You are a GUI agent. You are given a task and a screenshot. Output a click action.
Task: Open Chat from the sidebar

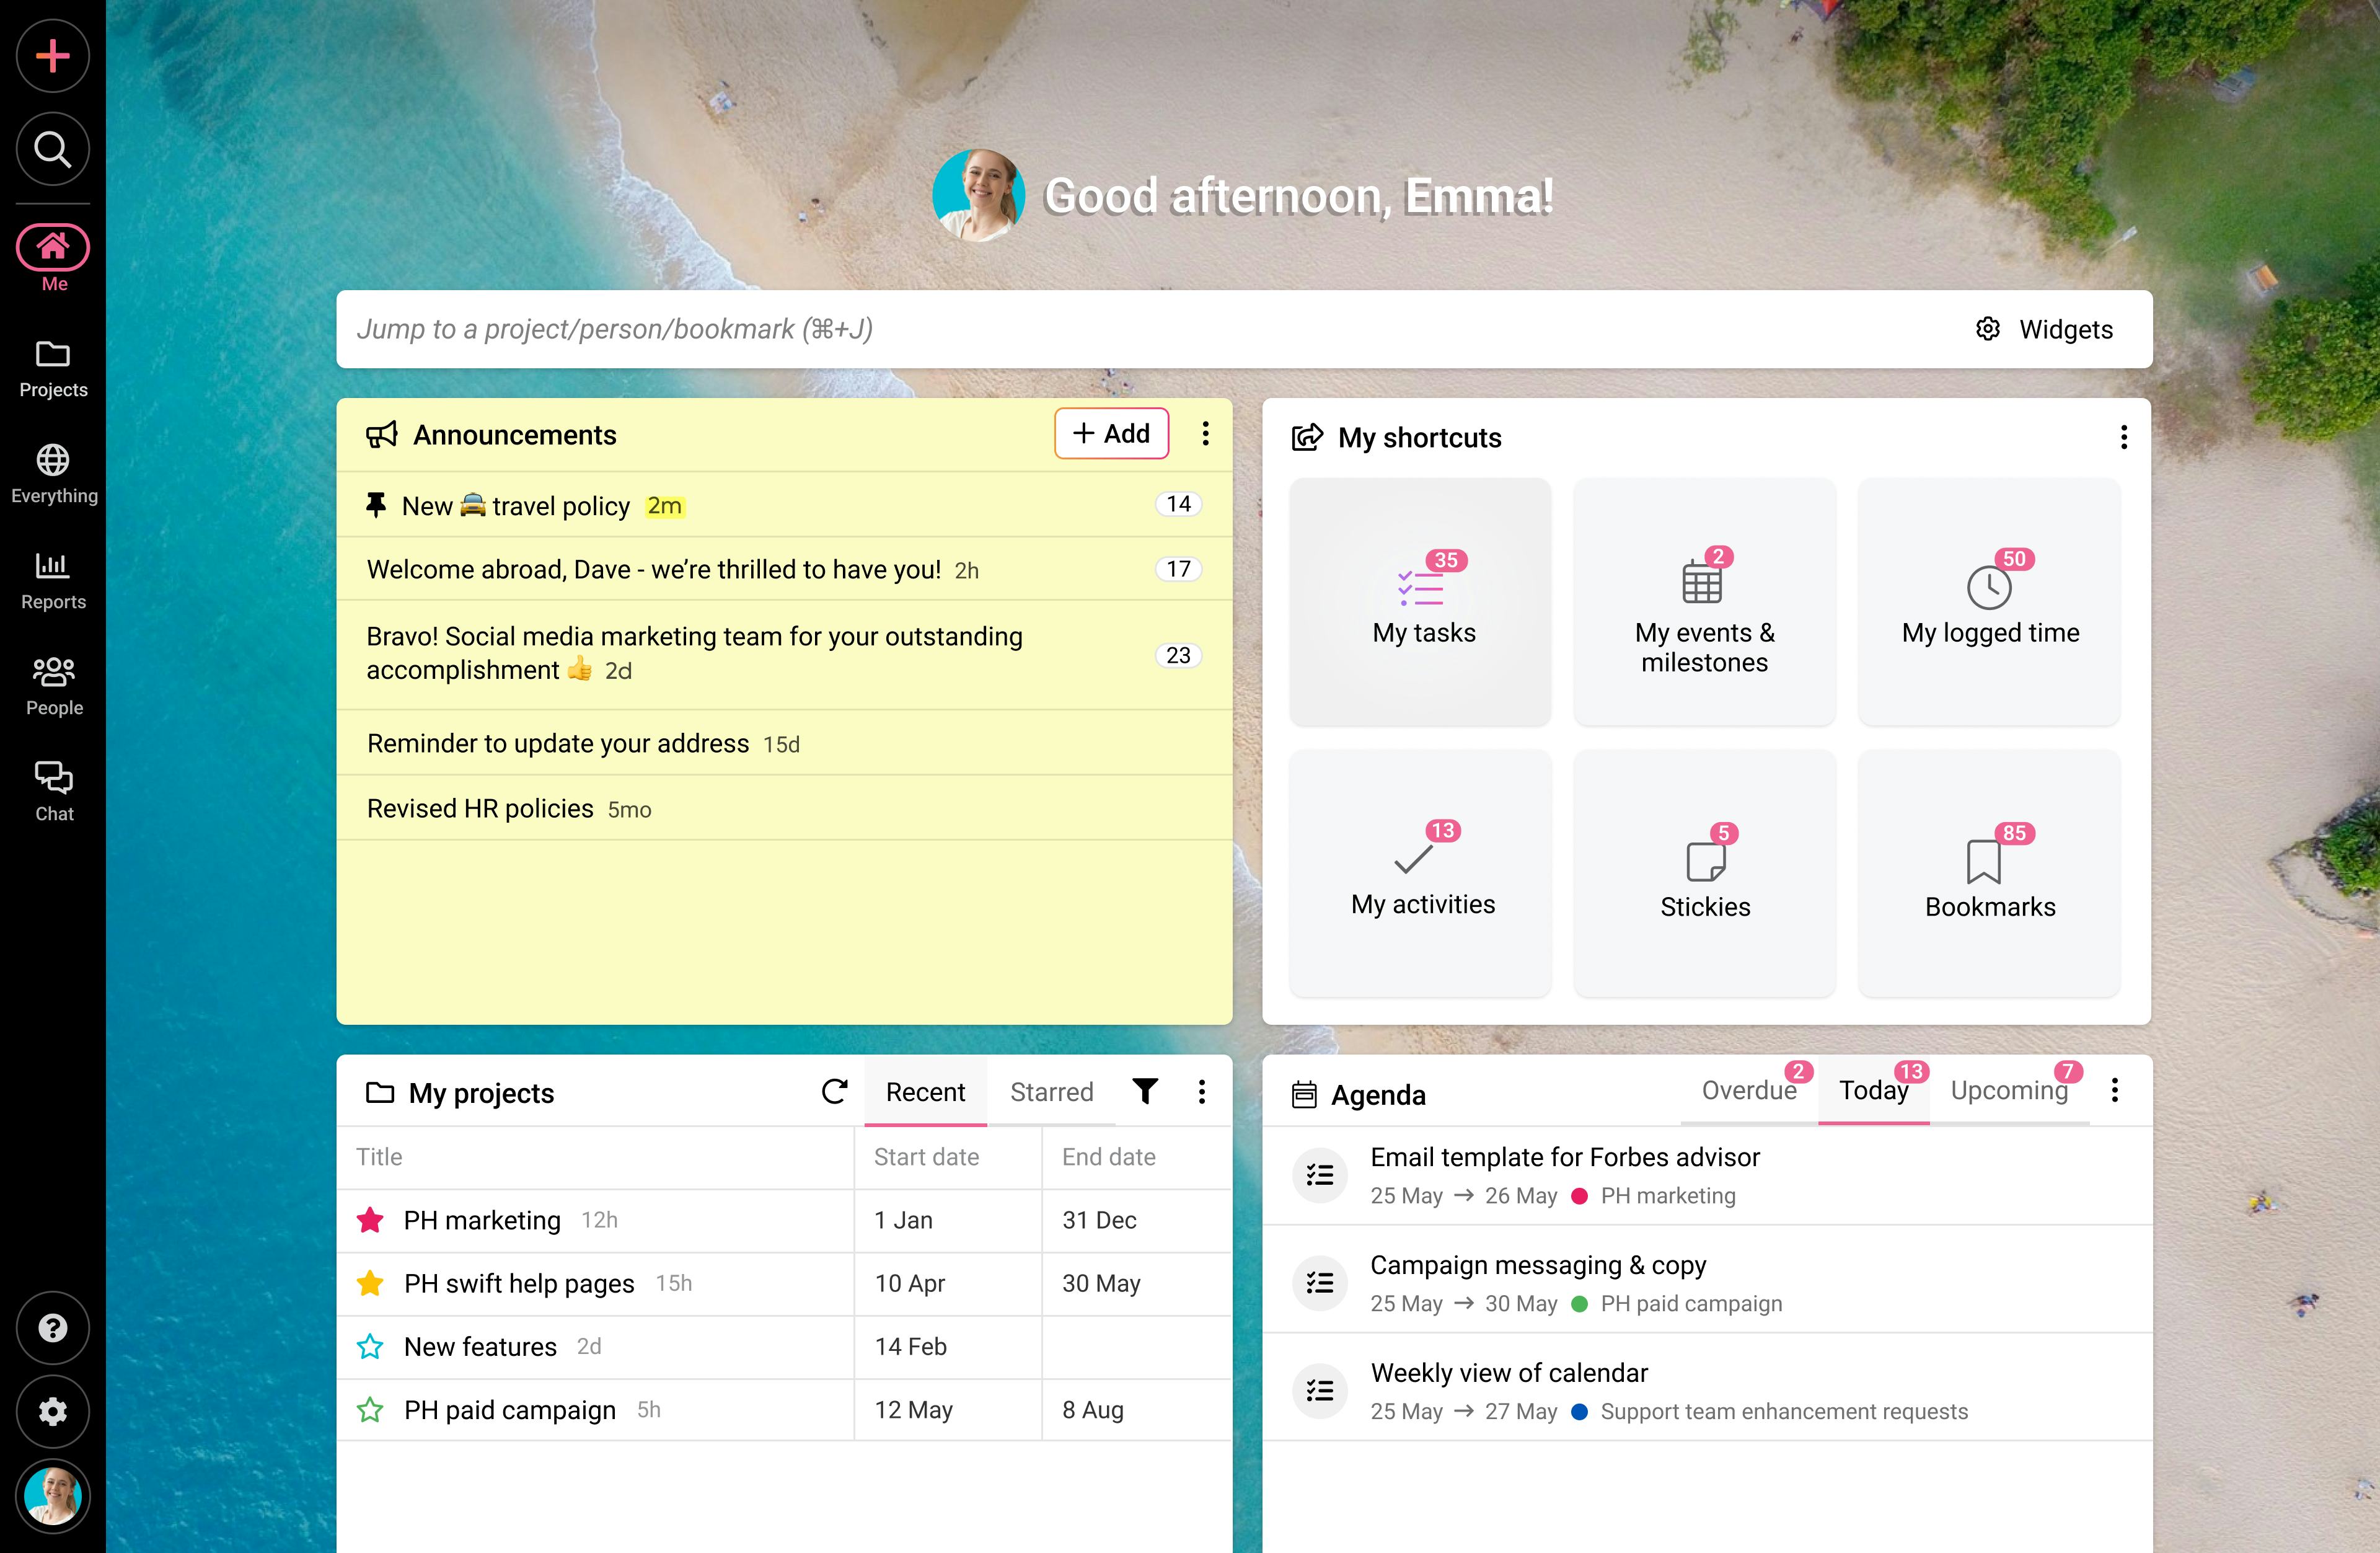coord(53,790)
